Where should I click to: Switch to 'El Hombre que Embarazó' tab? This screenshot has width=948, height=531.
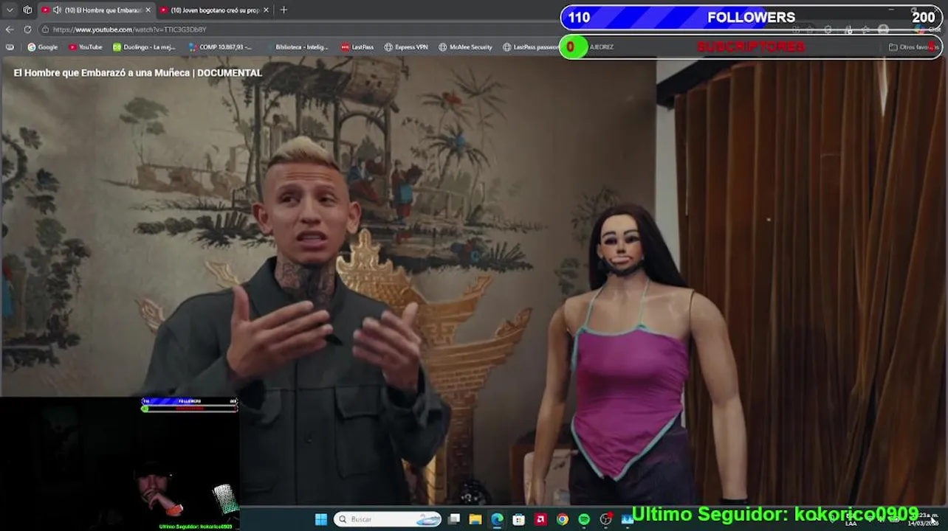click(96, 10)
